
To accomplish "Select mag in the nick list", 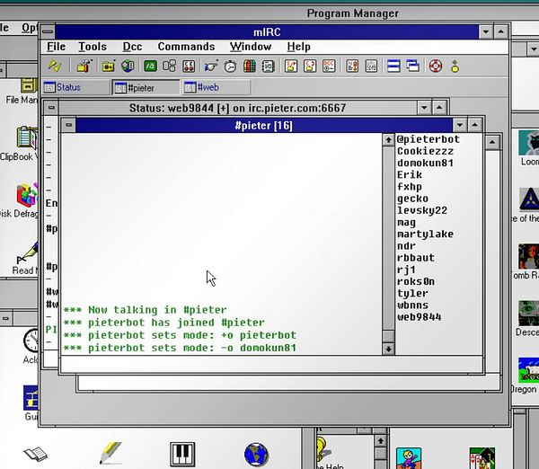I will (x=406, y=222).
